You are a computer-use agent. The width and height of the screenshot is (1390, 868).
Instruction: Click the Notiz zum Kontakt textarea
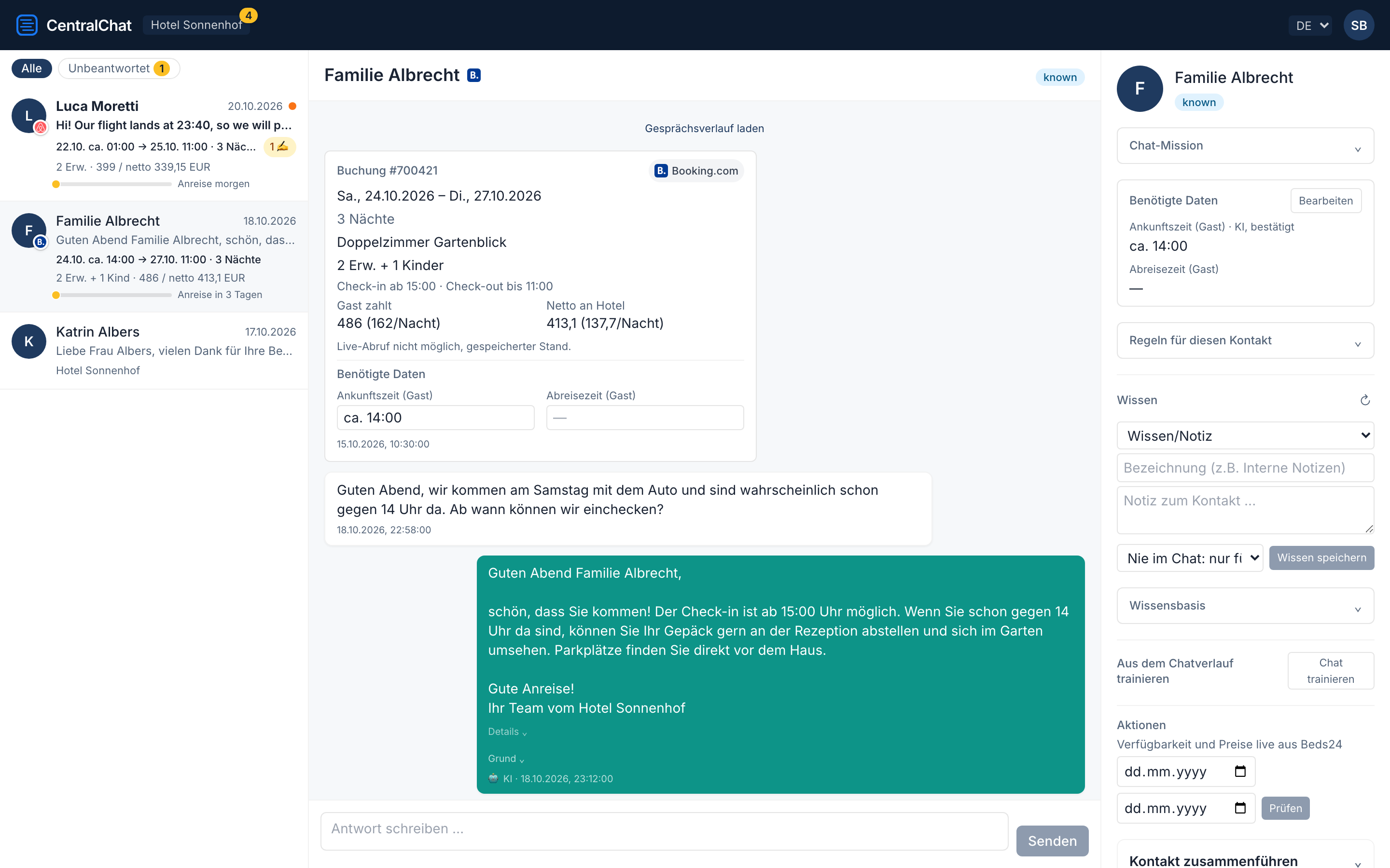1245,510
